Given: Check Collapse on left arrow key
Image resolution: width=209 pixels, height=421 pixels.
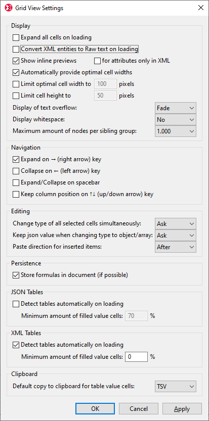Looking at the screenshot, I should [16, 171].
